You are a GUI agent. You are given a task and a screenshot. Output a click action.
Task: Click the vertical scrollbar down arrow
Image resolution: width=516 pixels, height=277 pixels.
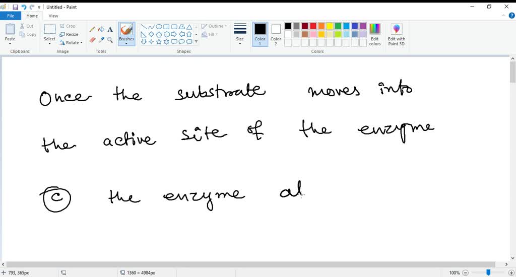[x=512, y=258]
